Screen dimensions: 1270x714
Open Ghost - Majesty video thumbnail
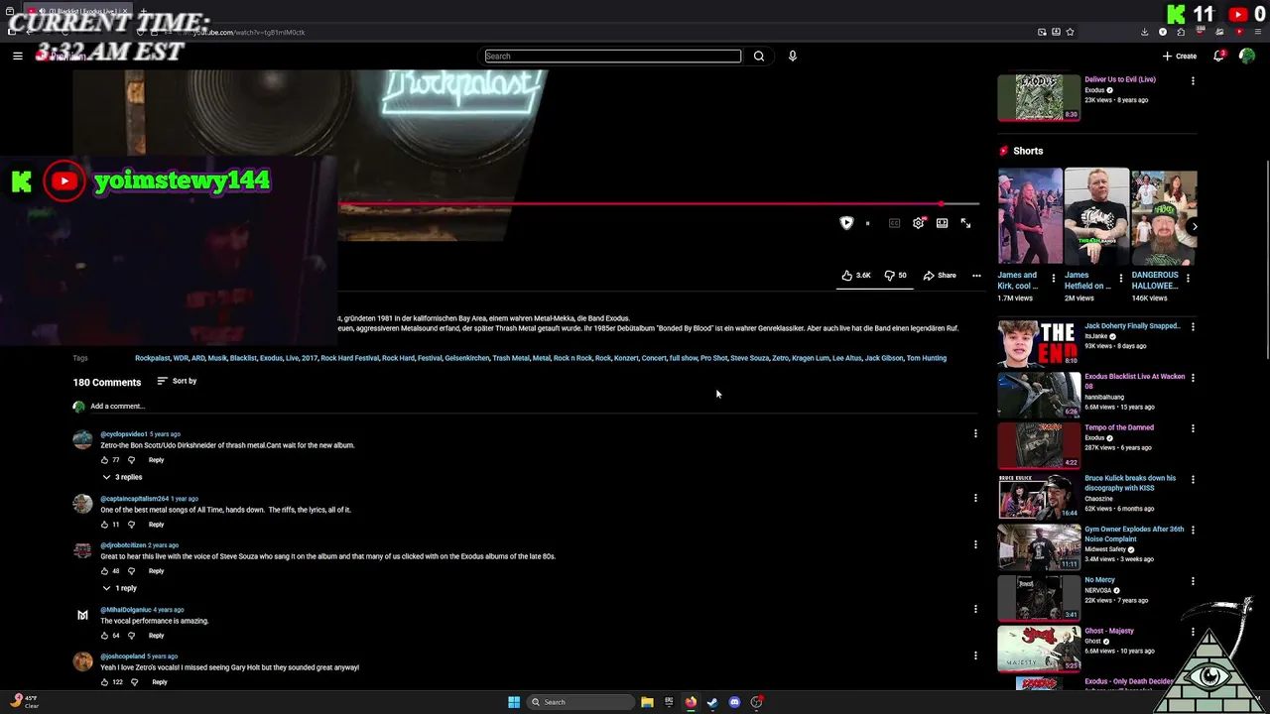pos(1039,650)
